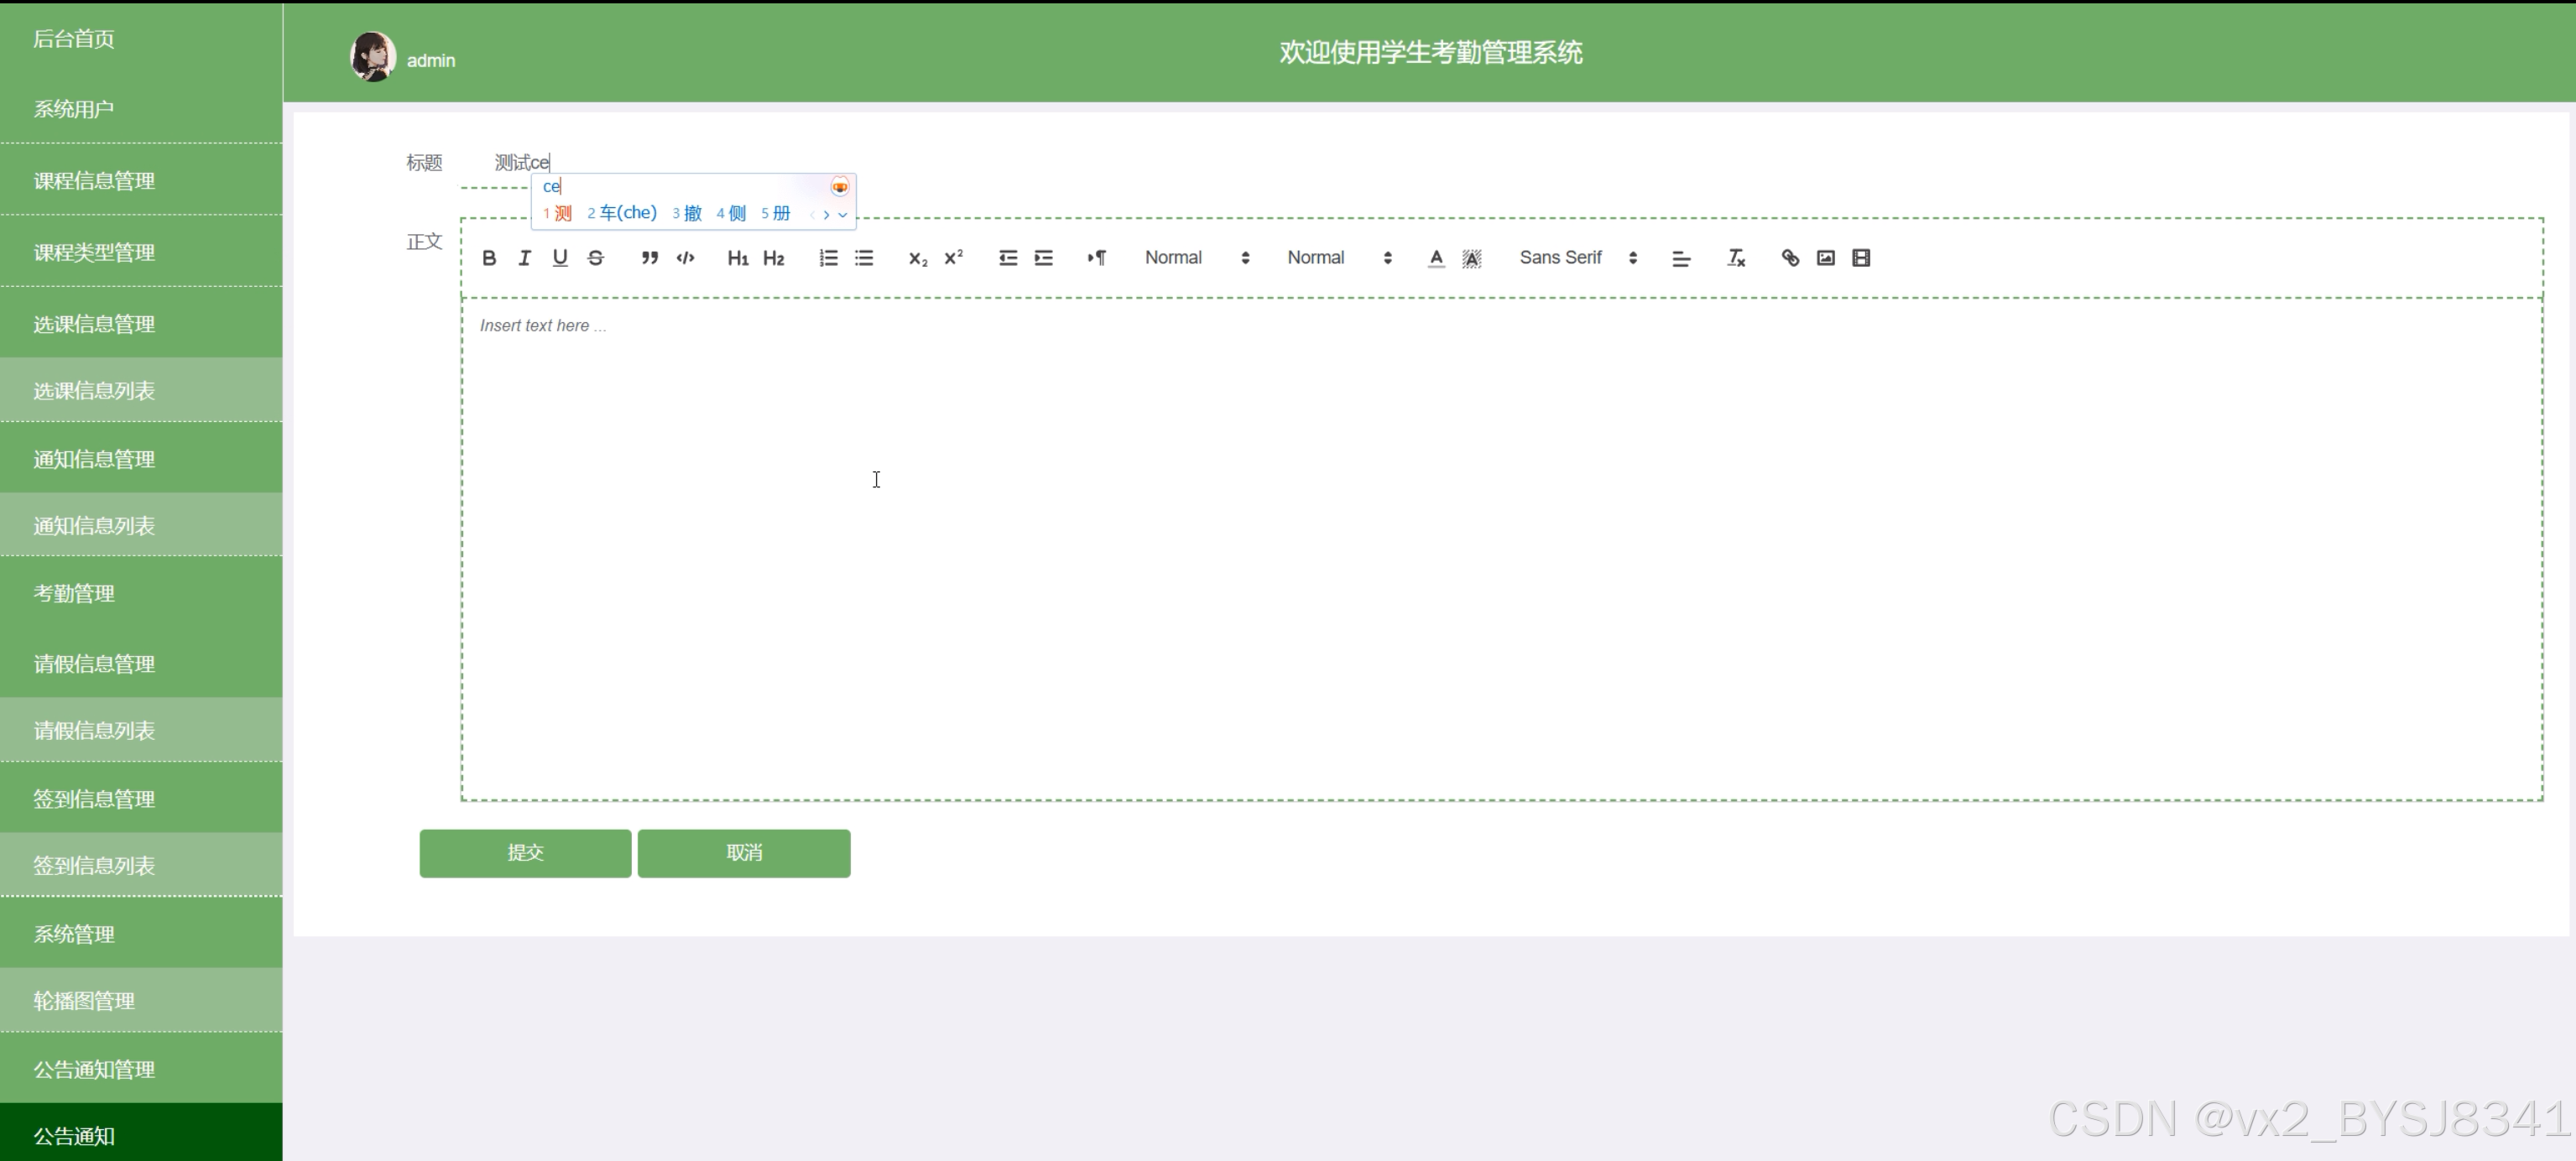Clear text formatting with Tx icon
Image resolution: width=2576 pixels, height=1161 pixels.
click(x=1736, y=258)
